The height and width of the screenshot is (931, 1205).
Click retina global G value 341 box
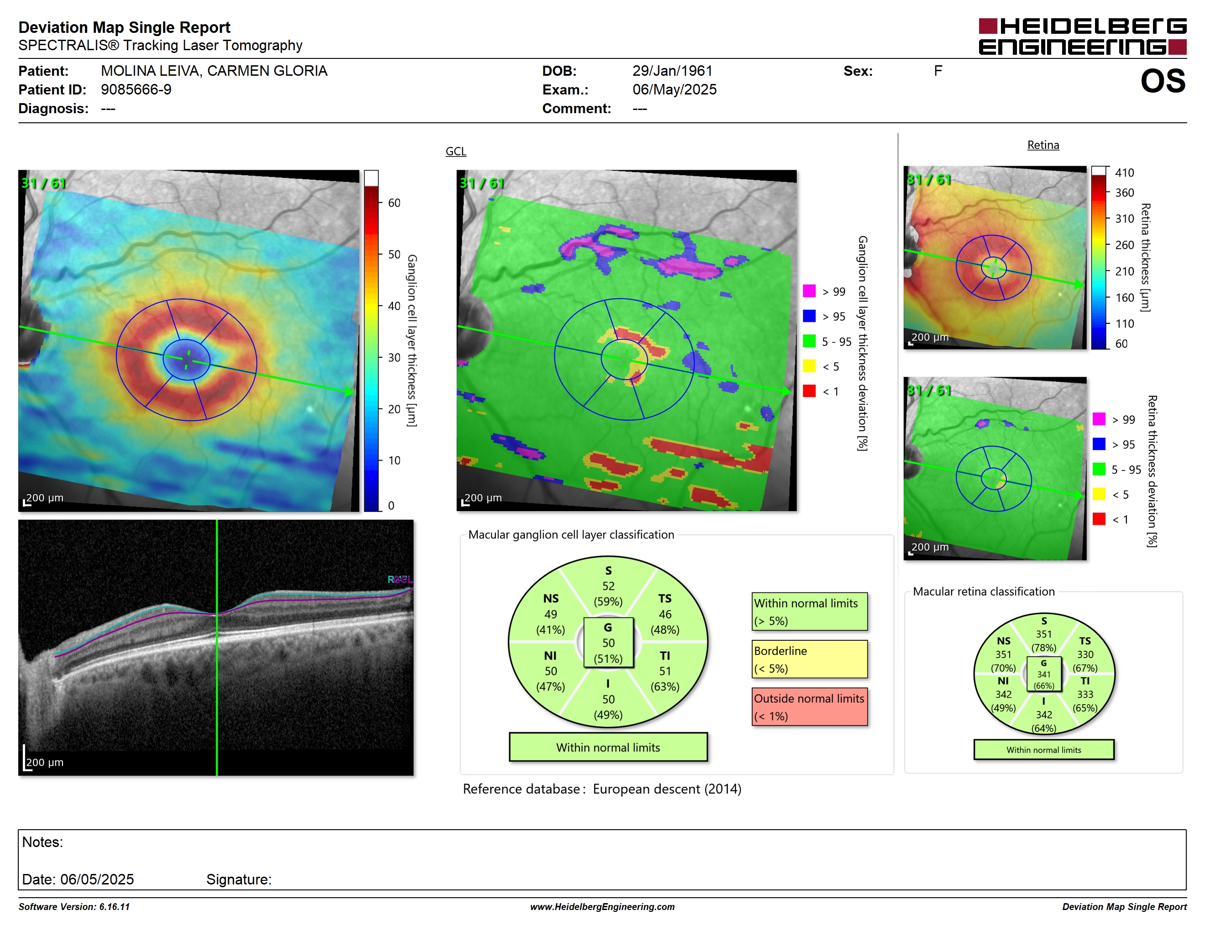click(1043, 674)
